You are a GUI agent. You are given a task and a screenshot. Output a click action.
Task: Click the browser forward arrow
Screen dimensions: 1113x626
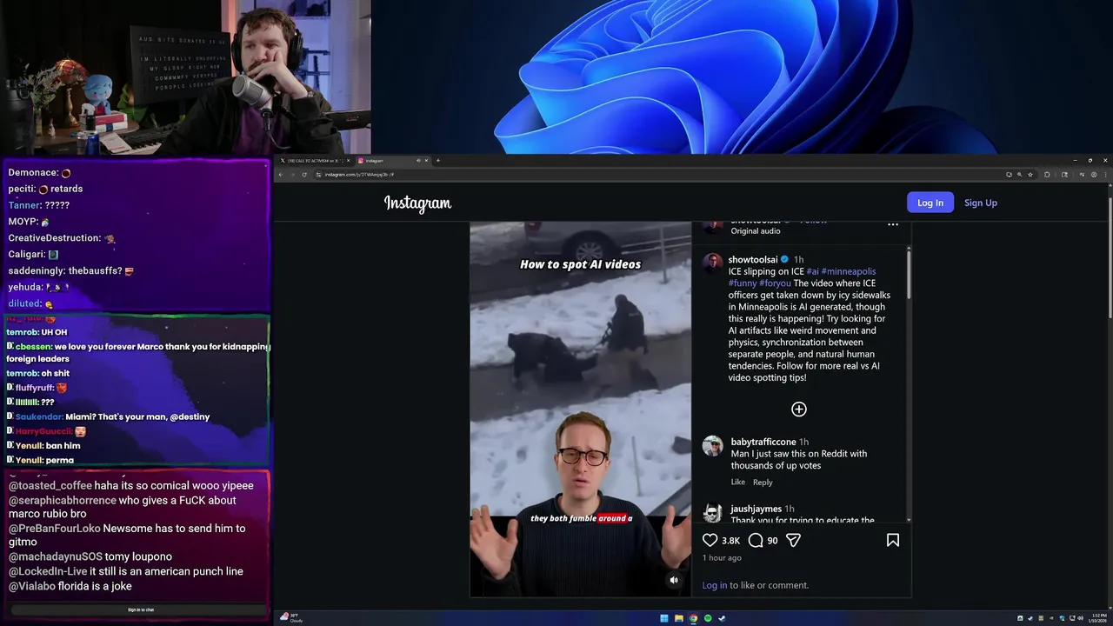click(293, 175)
